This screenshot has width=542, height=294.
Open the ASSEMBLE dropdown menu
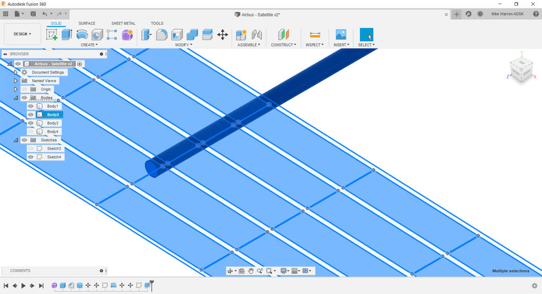[249, 45]
